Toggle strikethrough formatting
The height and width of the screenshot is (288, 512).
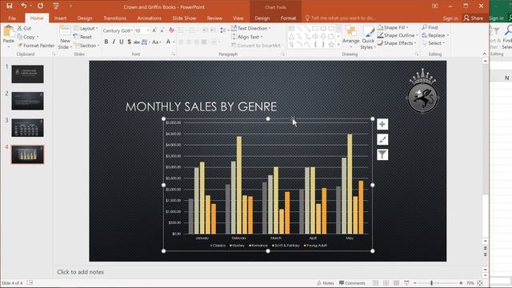pos(137,42)
